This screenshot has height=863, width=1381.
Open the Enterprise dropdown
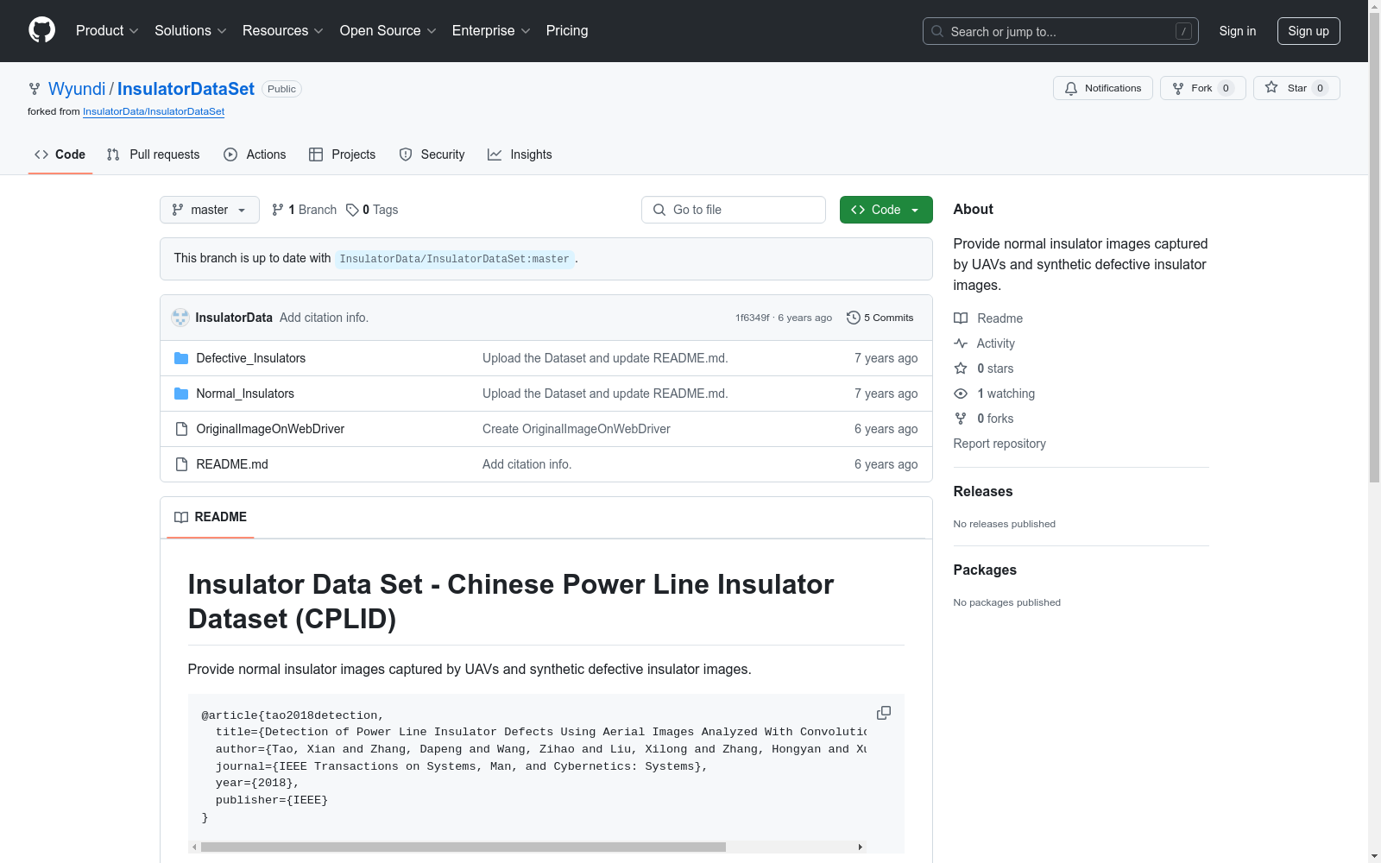tap(491, 31)
